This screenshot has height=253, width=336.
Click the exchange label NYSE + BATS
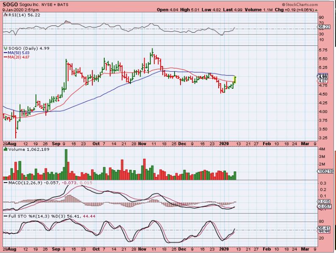(54, 5)
